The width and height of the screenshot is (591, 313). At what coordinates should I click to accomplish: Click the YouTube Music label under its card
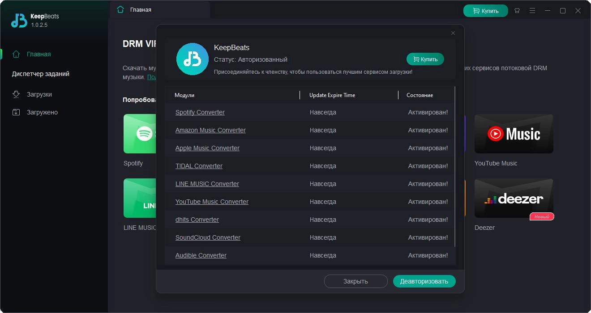click(x=496, y=163)
